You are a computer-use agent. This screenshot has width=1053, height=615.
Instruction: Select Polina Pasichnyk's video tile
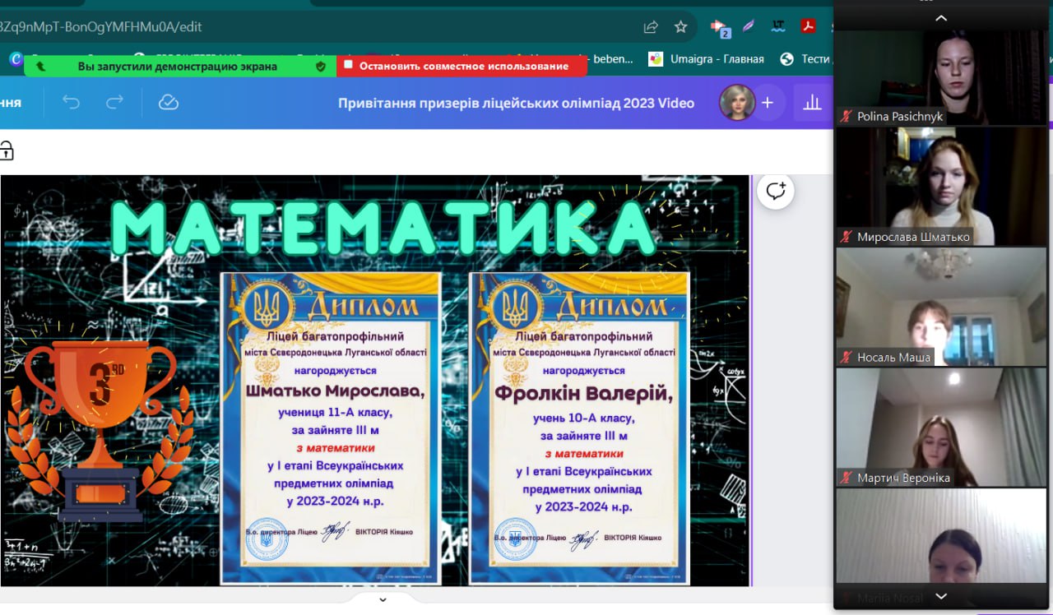(x=941, y=78)
